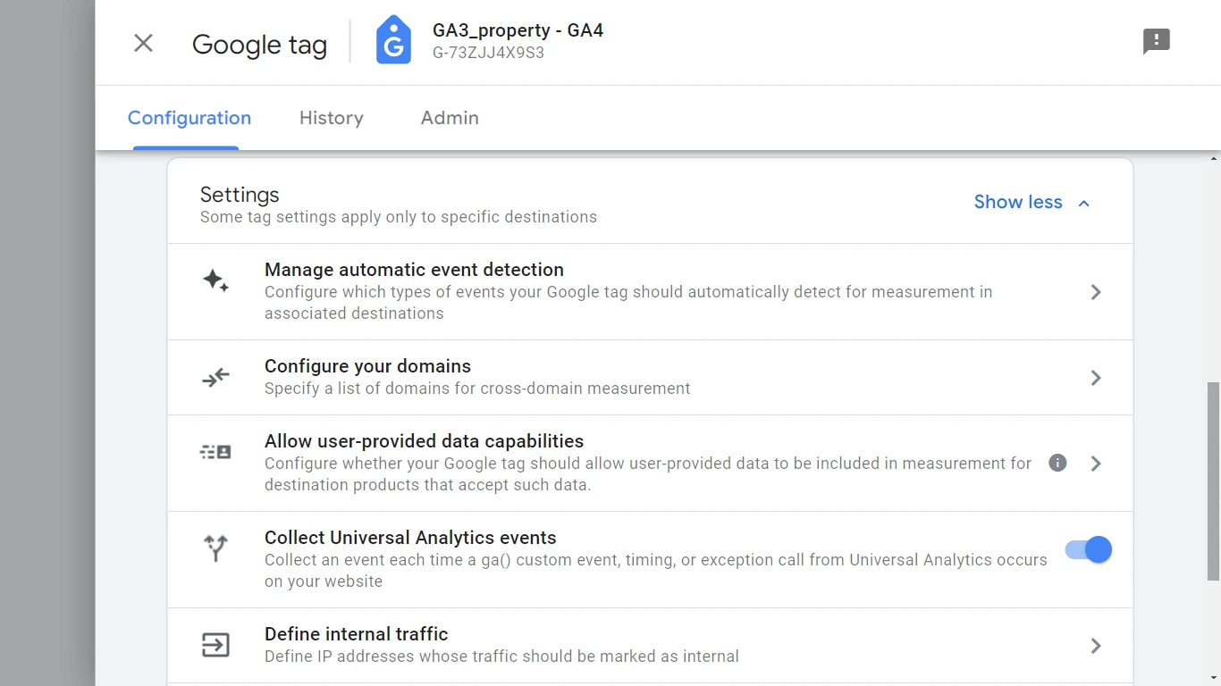Expand Manage automatic event detection chevron
The width and height of the screenshot is (1221, 686).
point(1096,292)
